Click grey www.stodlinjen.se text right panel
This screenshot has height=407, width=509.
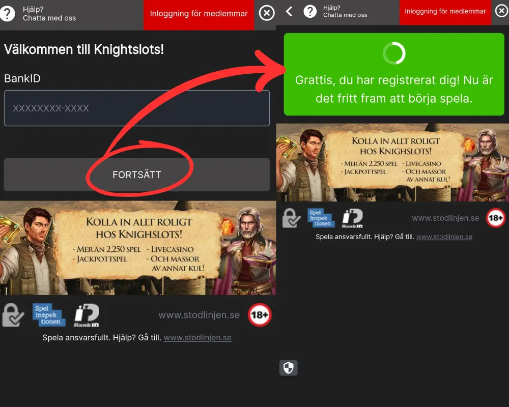[x=445, y=218]
